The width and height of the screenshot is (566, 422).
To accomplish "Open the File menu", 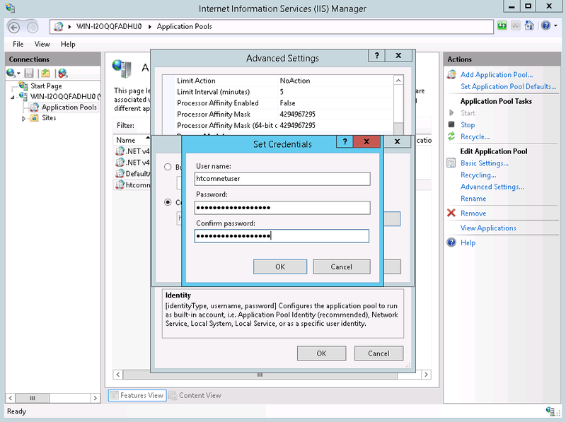I will click(x=18, y=44).
